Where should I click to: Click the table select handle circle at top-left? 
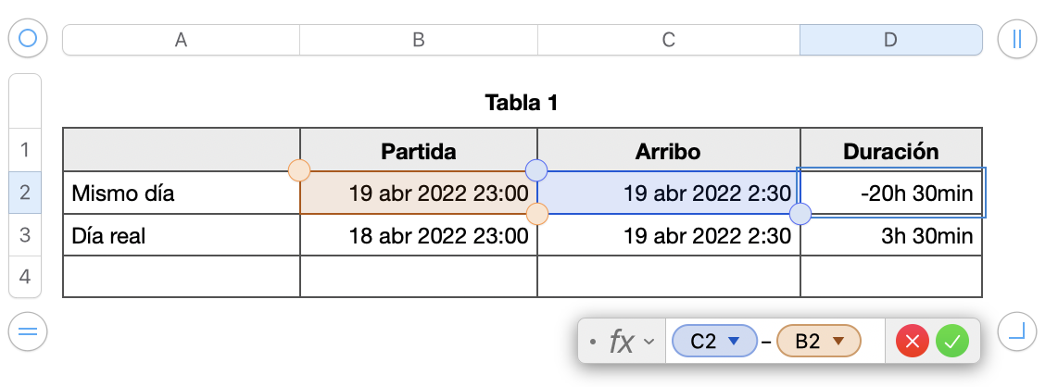[x=28, y=39]
